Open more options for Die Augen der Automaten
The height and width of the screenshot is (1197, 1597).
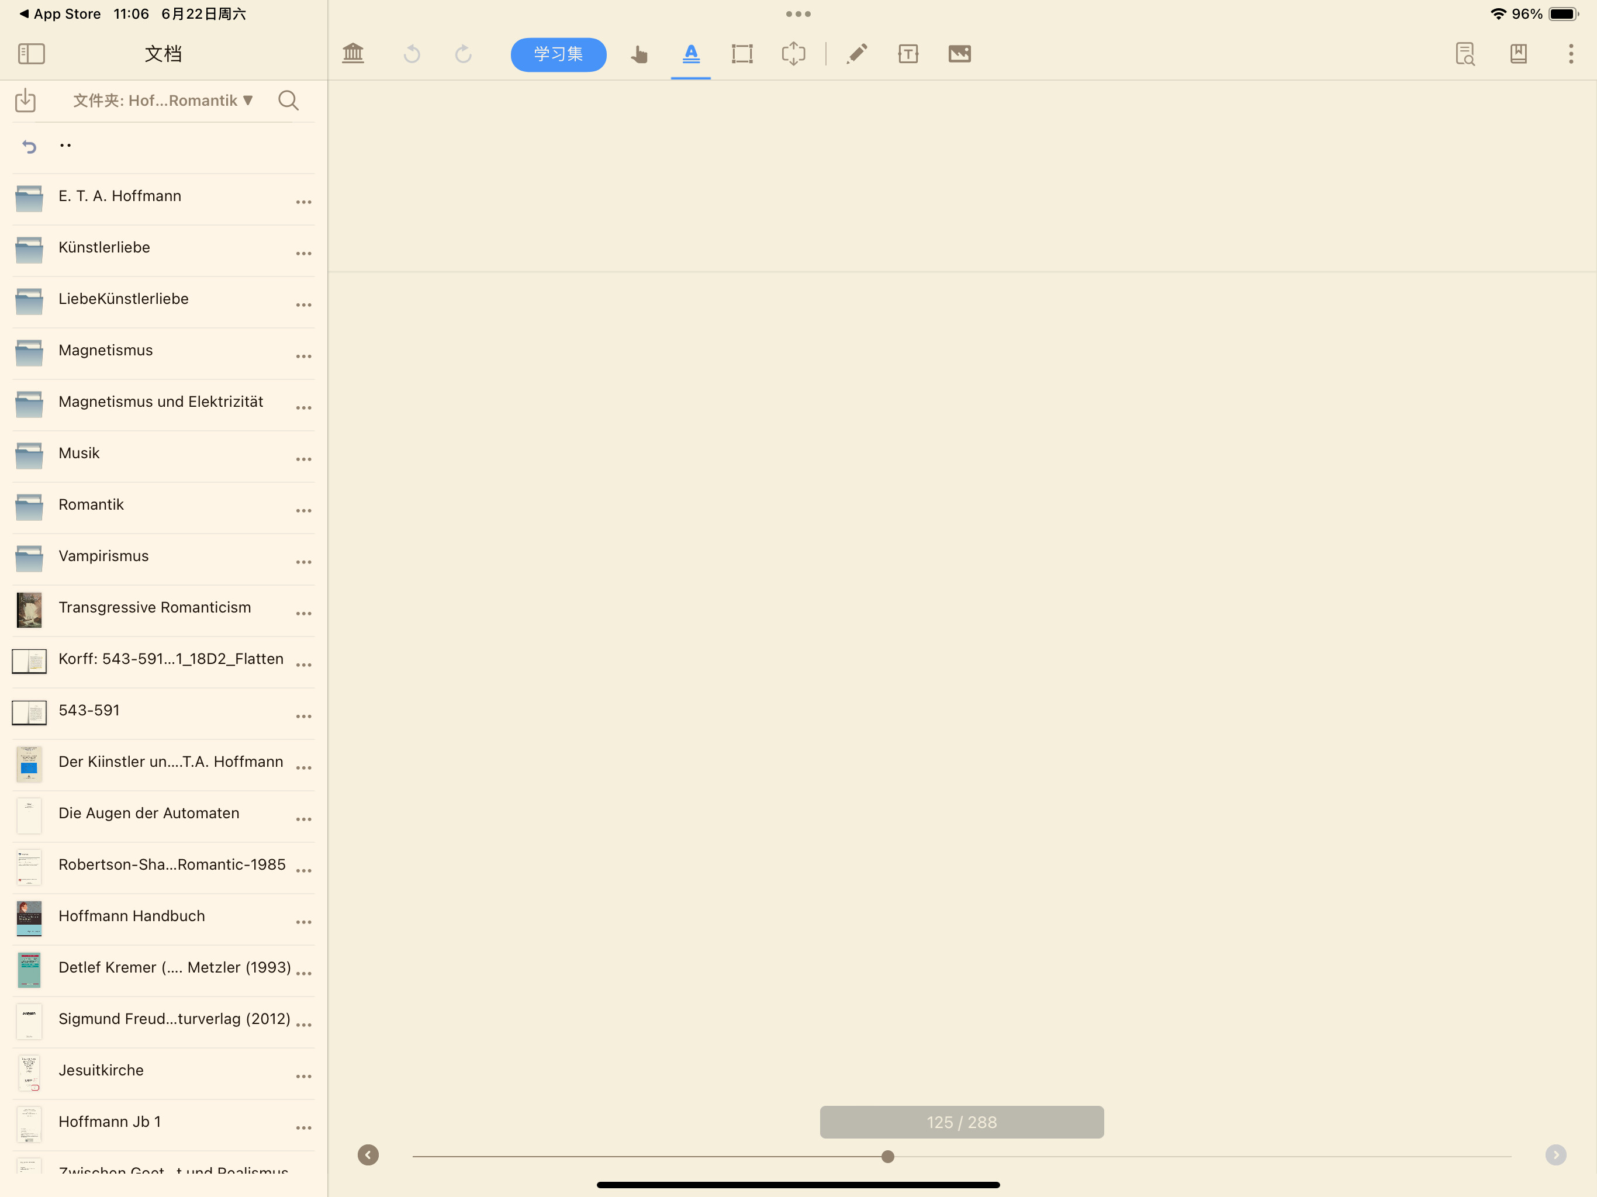(x=304, y=819)
